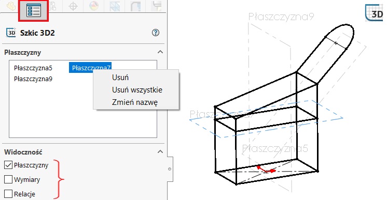Select Płaszczyzna5 in the planes list
387x200 pixels.
pos(33,68)
